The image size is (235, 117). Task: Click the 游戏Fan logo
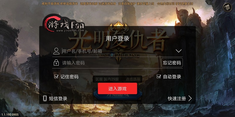64,24
